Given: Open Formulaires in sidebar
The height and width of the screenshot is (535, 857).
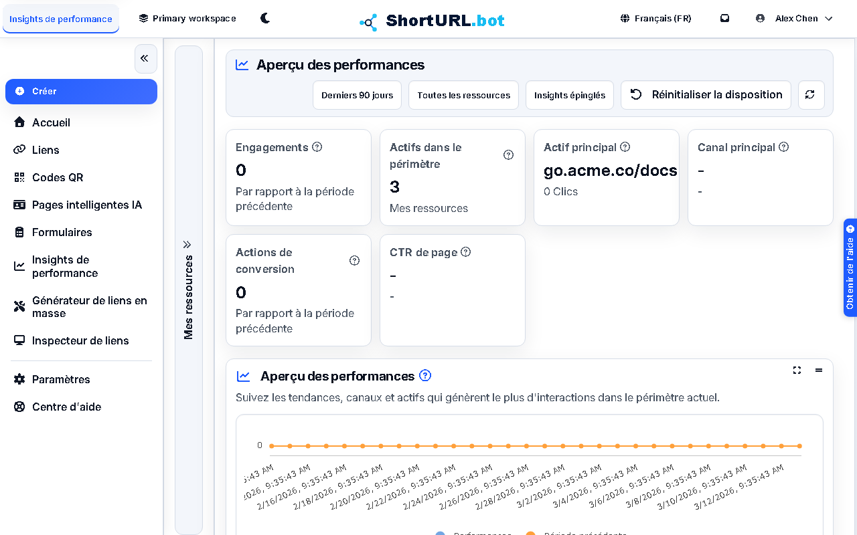Looking at the screenshot, I should [81, 232].
